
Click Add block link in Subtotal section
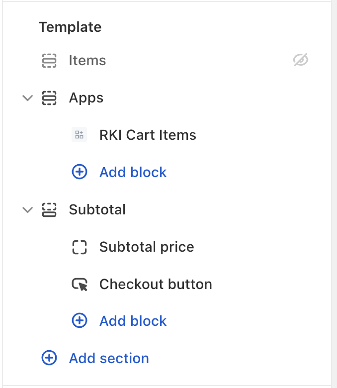[x=133, y=321]
